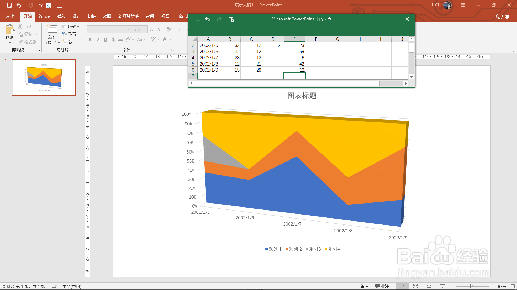The height and width of the screenshot is (290, 517).
Task: Start Slide Show from status bar icon
Action: [442, 286]
